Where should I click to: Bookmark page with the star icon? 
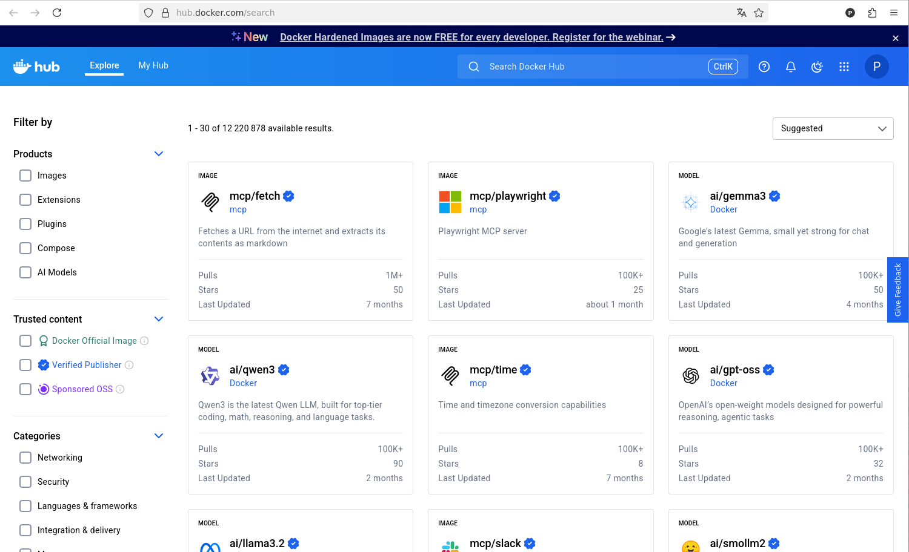759,13
